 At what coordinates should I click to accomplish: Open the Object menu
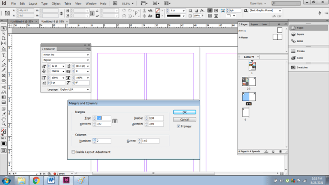coord(56,4)
